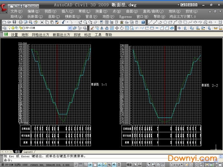
Task: Open the 鸿业土方计算7.0 menu
Action: (182, 17)
